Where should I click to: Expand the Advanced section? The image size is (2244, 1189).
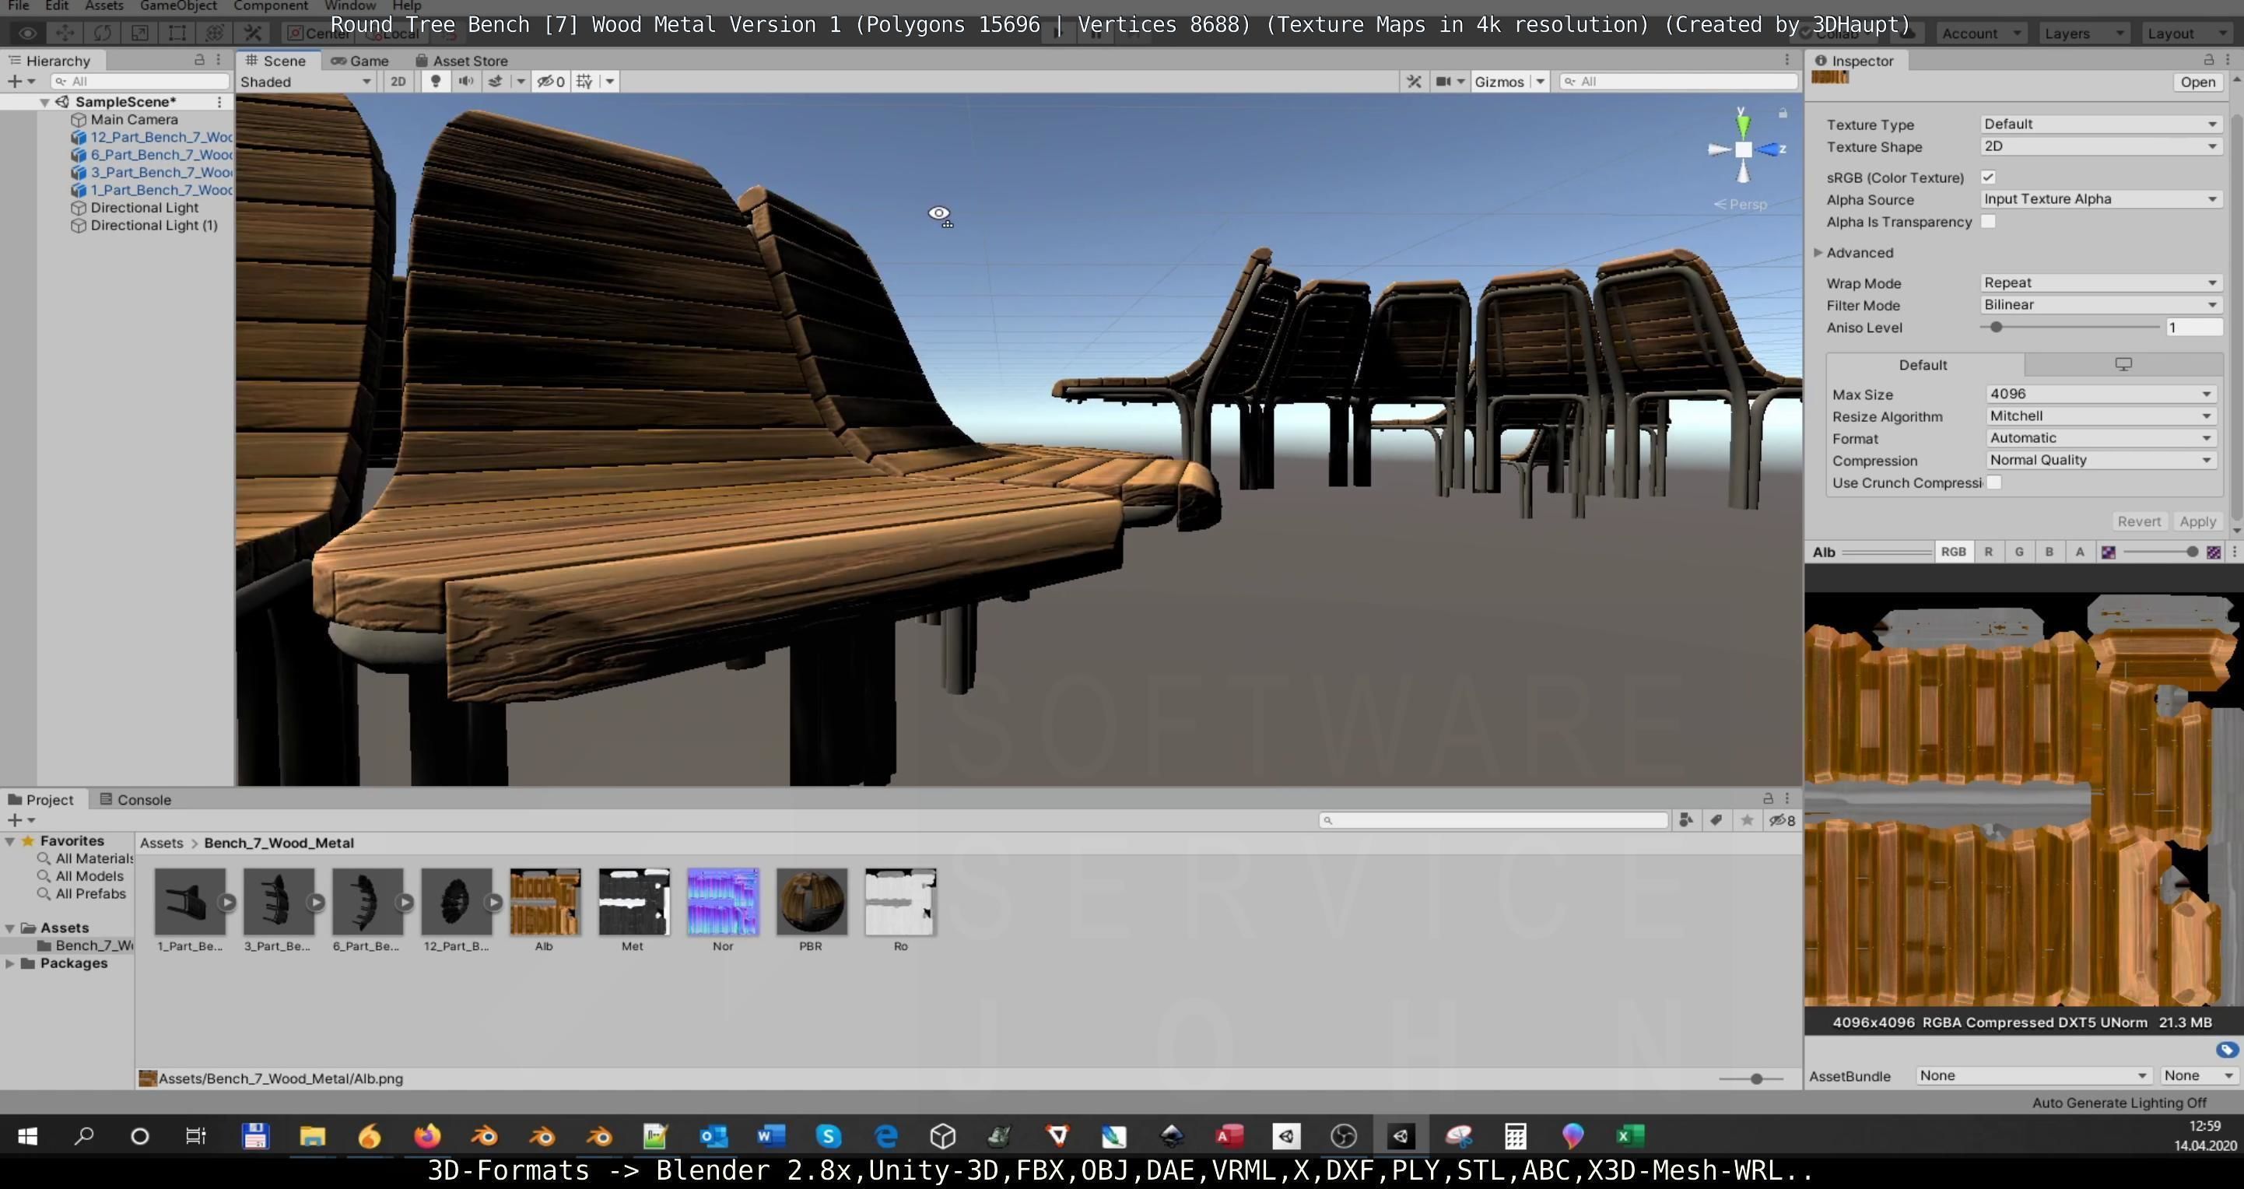1819,253
